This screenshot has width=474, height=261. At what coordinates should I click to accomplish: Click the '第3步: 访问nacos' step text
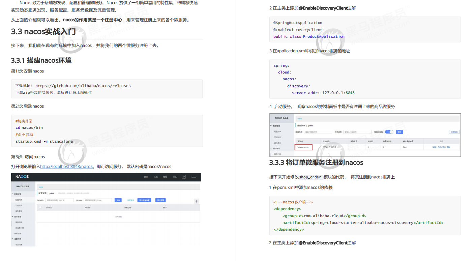point(28,157)
